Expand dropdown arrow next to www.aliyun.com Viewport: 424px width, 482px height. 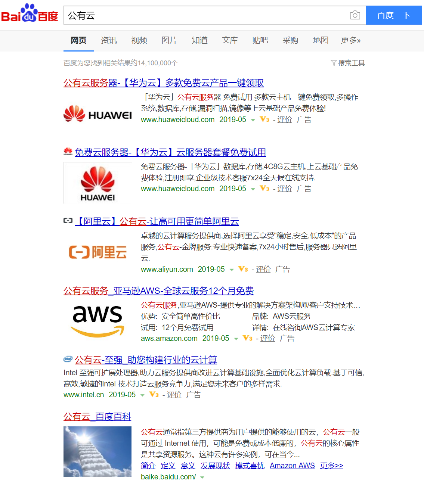(232, 270)
